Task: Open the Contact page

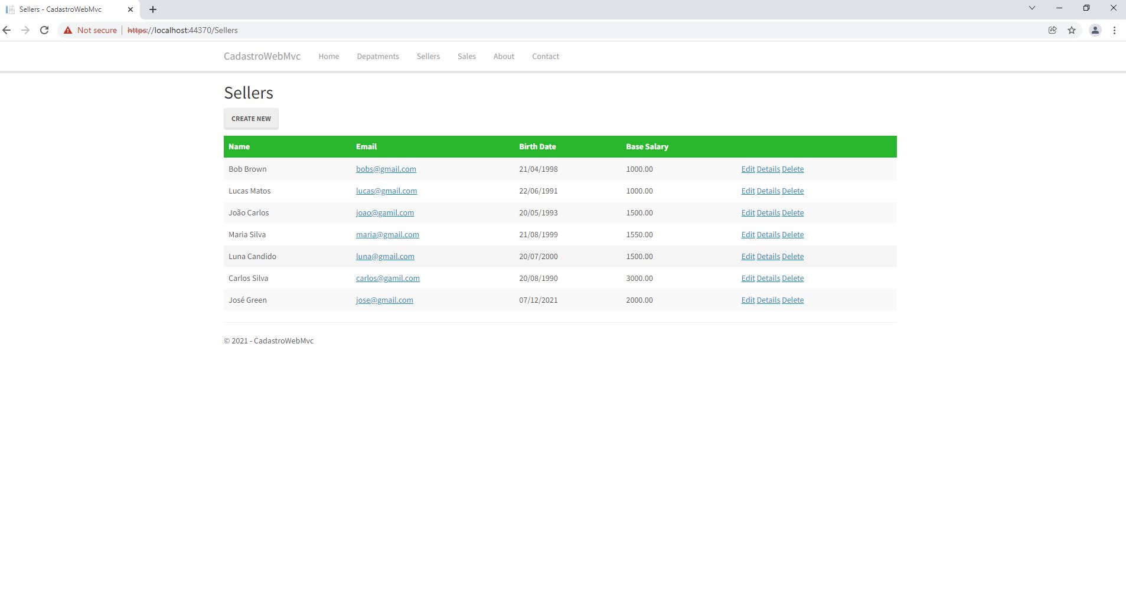Action: 545,56
